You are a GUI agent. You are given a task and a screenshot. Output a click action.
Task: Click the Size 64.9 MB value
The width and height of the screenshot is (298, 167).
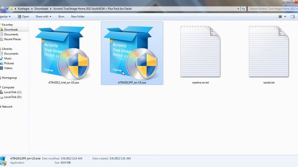coord(66,163)
